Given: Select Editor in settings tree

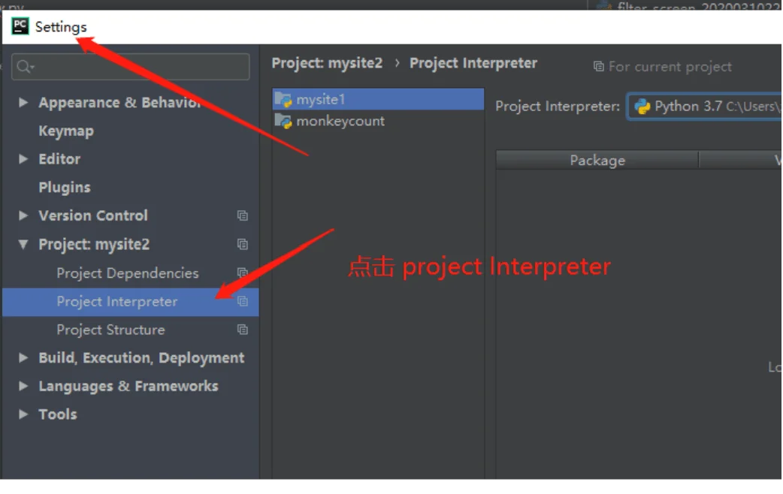Looking at the screenshot, I should click(x=59, y=158).
